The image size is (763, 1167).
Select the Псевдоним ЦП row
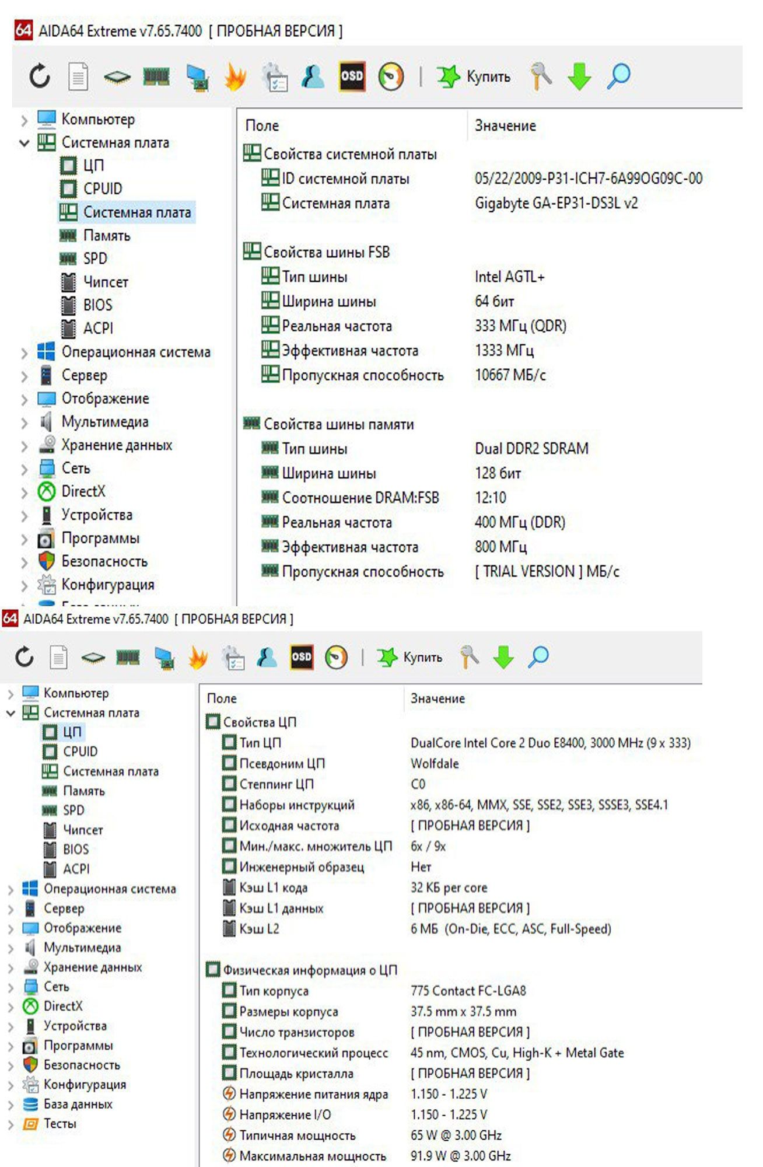pos(340,763)
